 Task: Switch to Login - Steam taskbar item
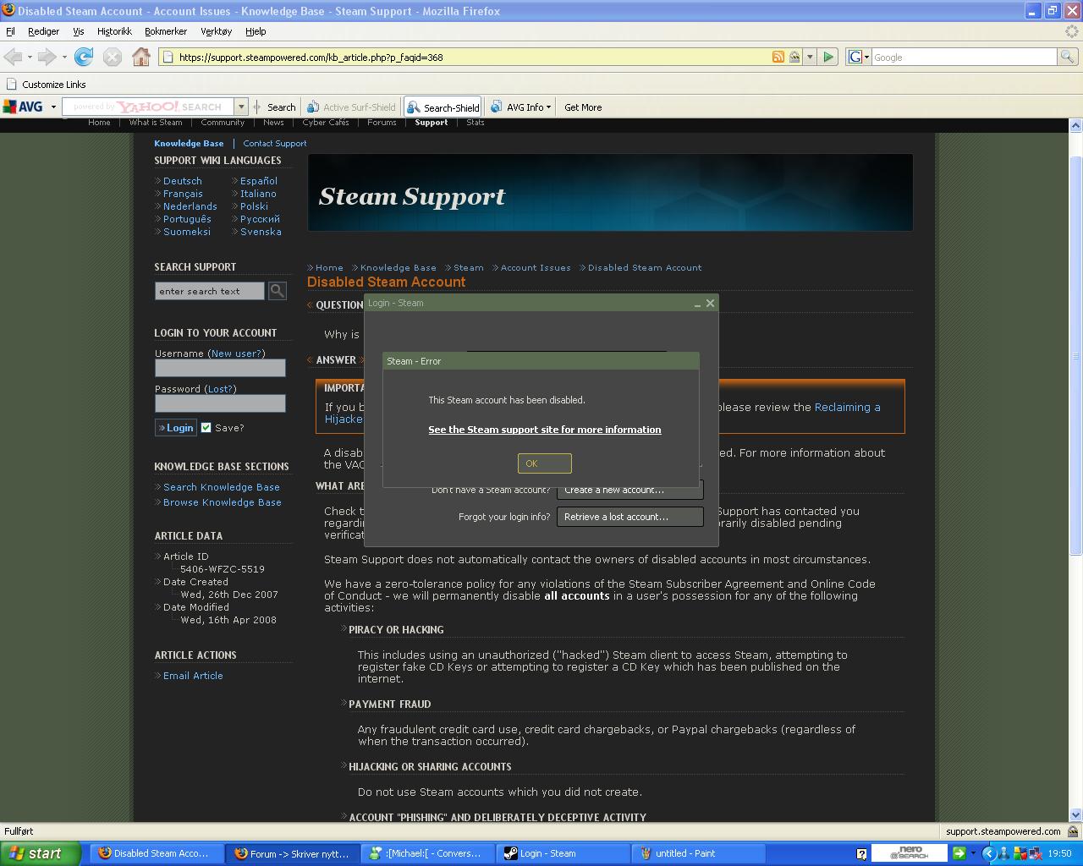point(563,853)
